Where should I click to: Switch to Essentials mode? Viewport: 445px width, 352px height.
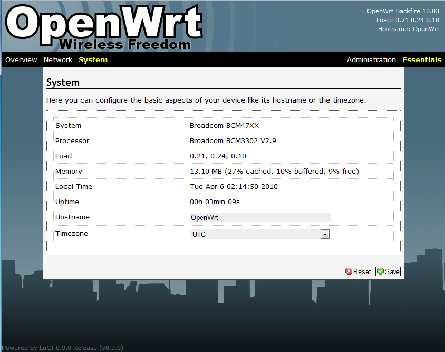[422, 60]
